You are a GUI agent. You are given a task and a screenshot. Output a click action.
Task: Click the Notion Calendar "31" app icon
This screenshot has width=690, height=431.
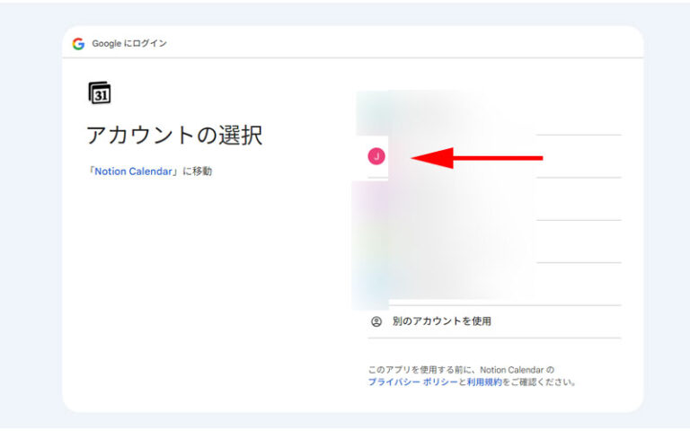[x=99, y=92]
